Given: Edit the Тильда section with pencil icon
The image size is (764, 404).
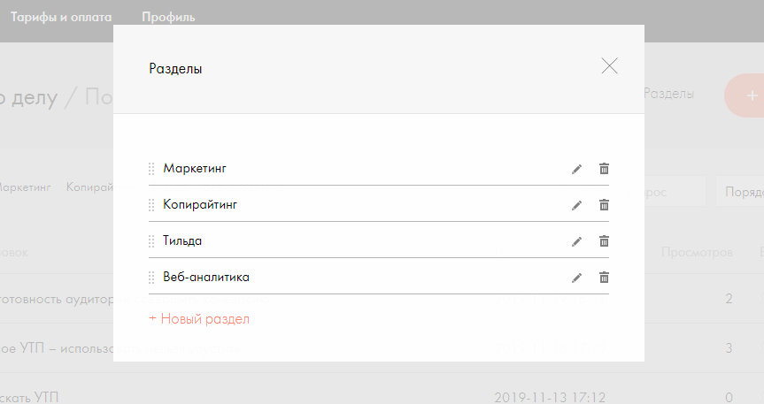Looking at the screenshot, I should pyautogui.click(x=576, y=241).
